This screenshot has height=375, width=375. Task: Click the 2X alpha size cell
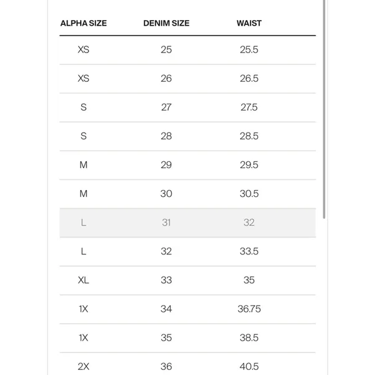pos(84,367)
